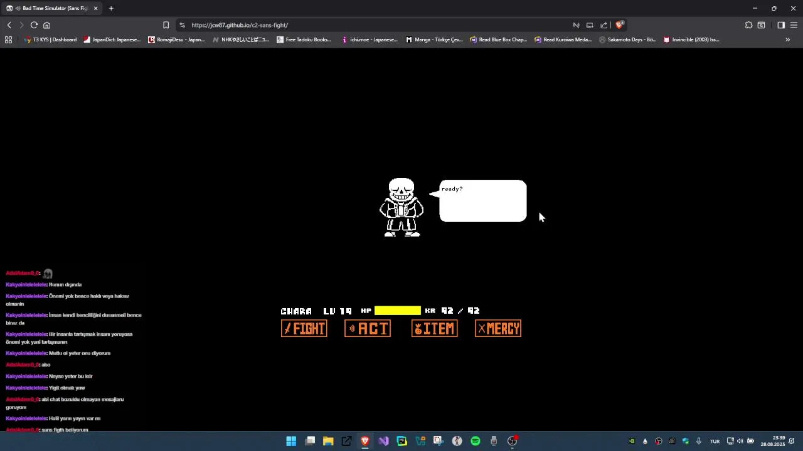Open the browser home page

(46, 25)
